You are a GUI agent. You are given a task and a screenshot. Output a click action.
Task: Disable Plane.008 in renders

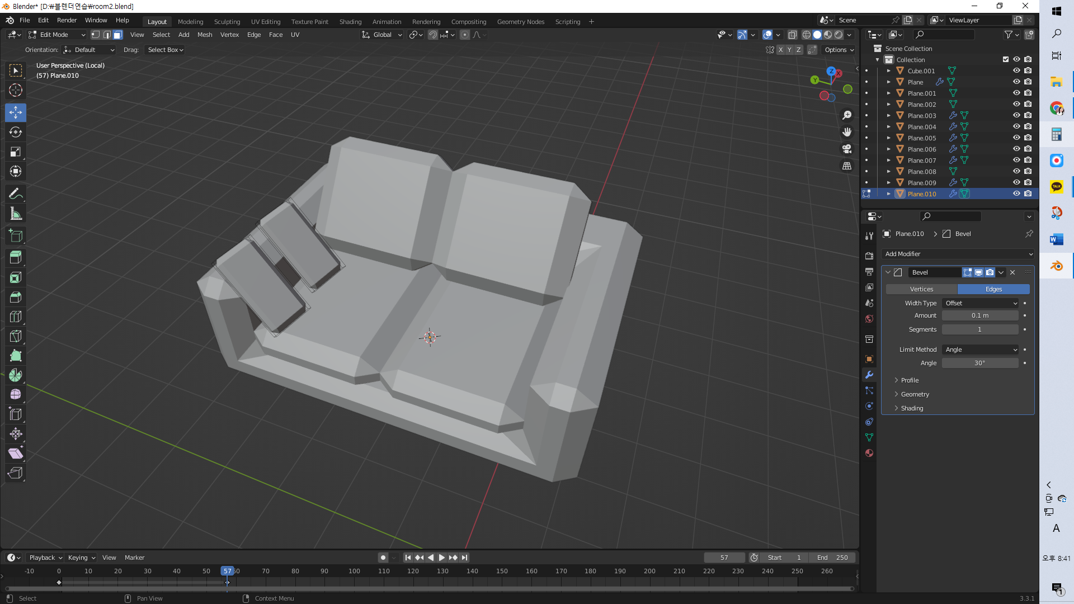point(1028,171)
